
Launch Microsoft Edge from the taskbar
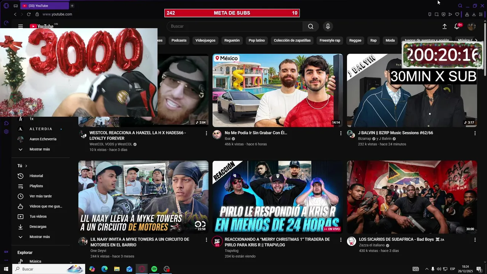point(104,269)
